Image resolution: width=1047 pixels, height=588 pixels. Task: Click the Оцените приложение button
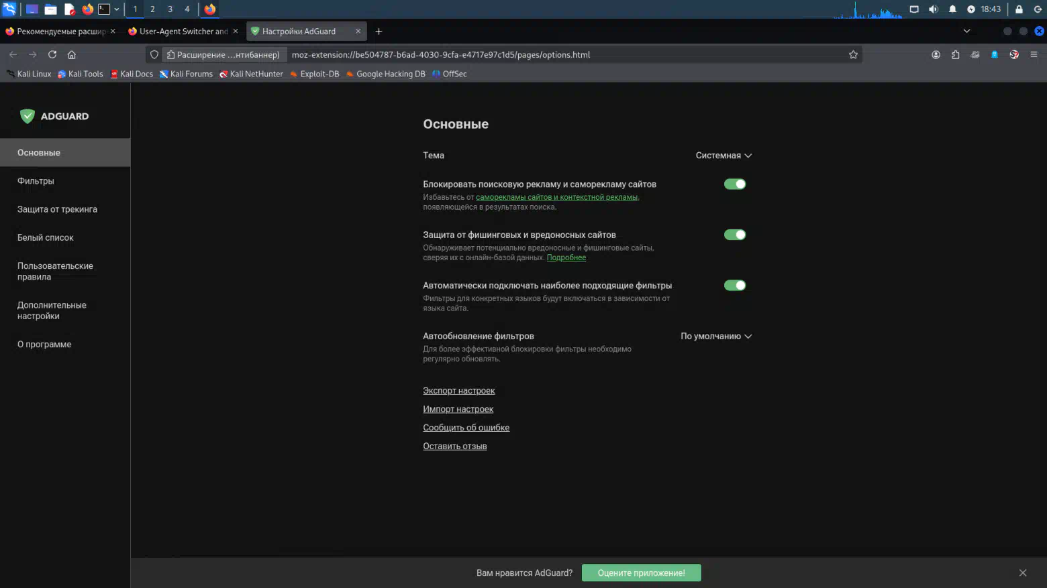pyautogui.click(x=642, y=573)
